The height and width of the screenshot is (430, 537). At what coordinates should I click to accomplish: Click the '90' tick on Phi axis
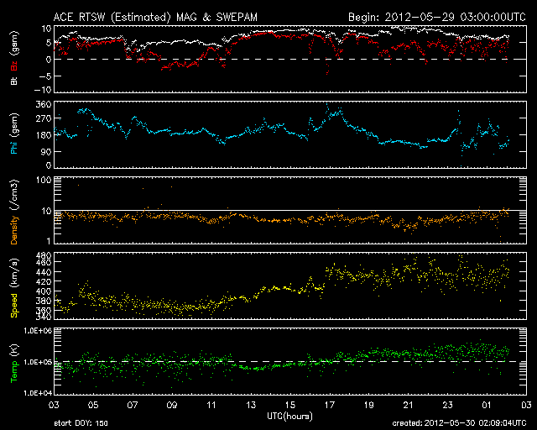click(46, 151)
